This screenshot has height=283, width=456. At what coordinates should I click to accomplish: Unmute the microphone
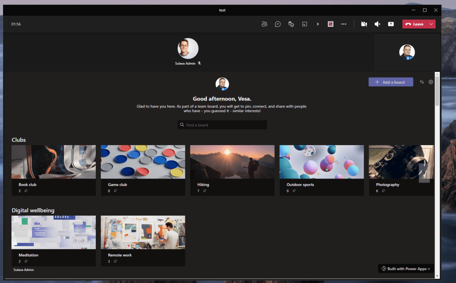coord(377,24)
